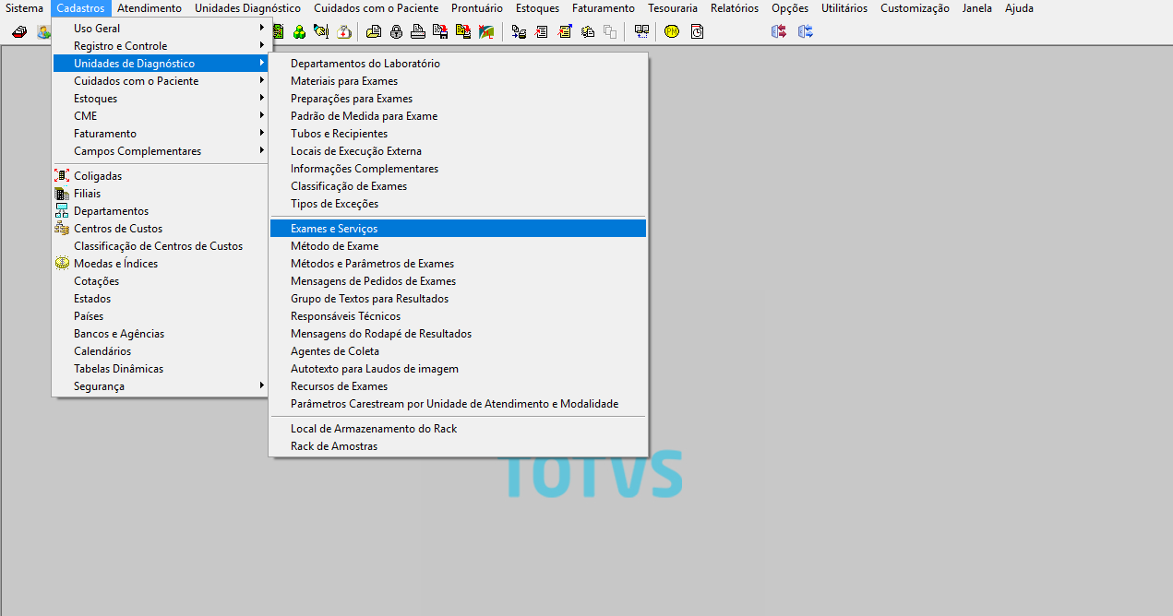The height and width of the screenshot is (616, 1173).
Task: Open the Tesouraria menu
Action: coord(673,8)
